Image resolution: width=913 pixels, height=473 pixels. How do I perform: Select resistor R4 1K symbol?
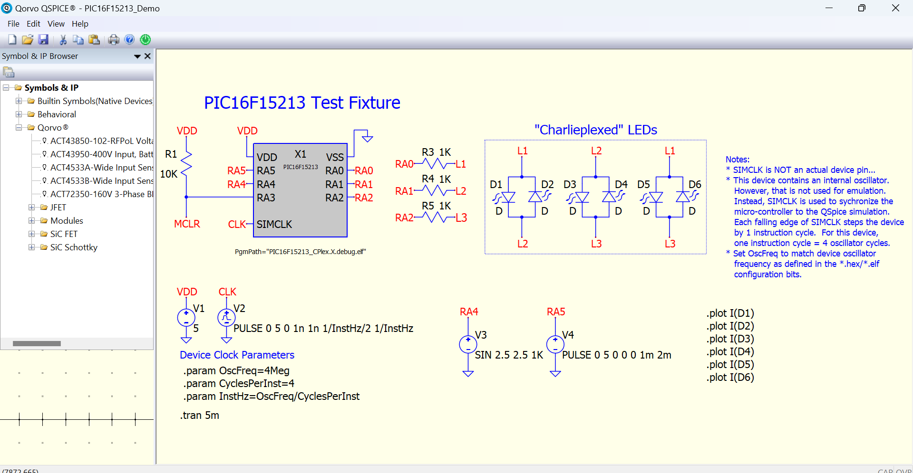point(435,191)
